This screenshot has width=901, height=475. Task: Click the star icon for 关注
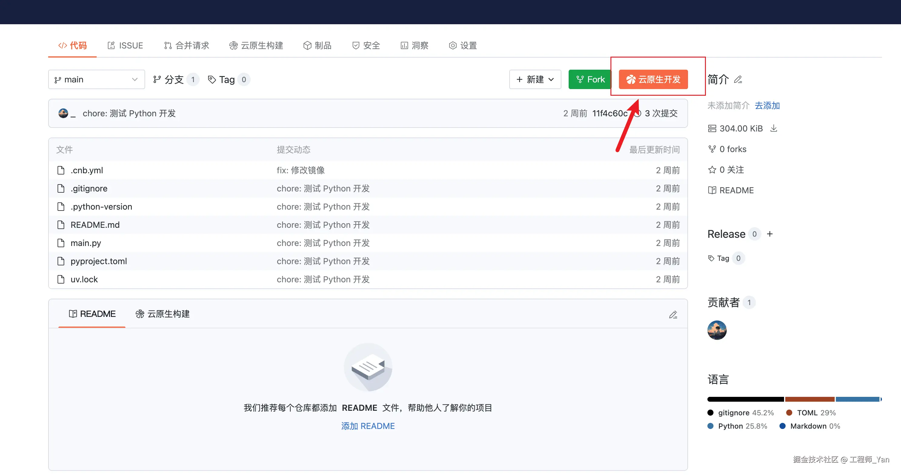tap(712, 170)
